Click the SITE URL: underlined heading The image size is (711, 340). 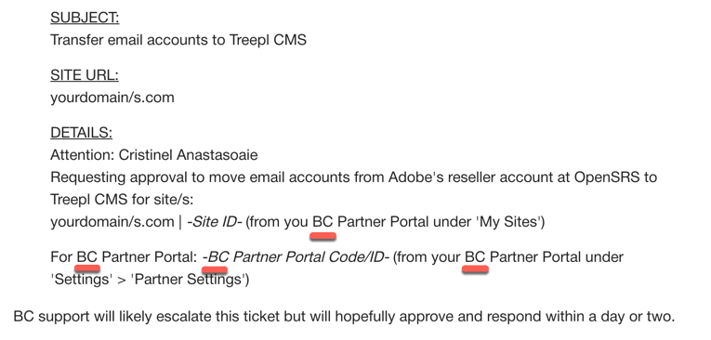[x=85, y=75]
